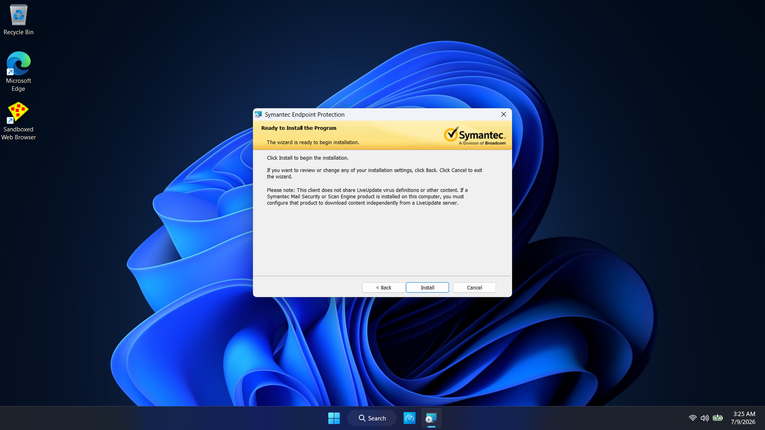The width and height of the screenshot is (765, 430).
Task: Close the Symantec Endpoint Protection dialog
Action: [504, 114]
